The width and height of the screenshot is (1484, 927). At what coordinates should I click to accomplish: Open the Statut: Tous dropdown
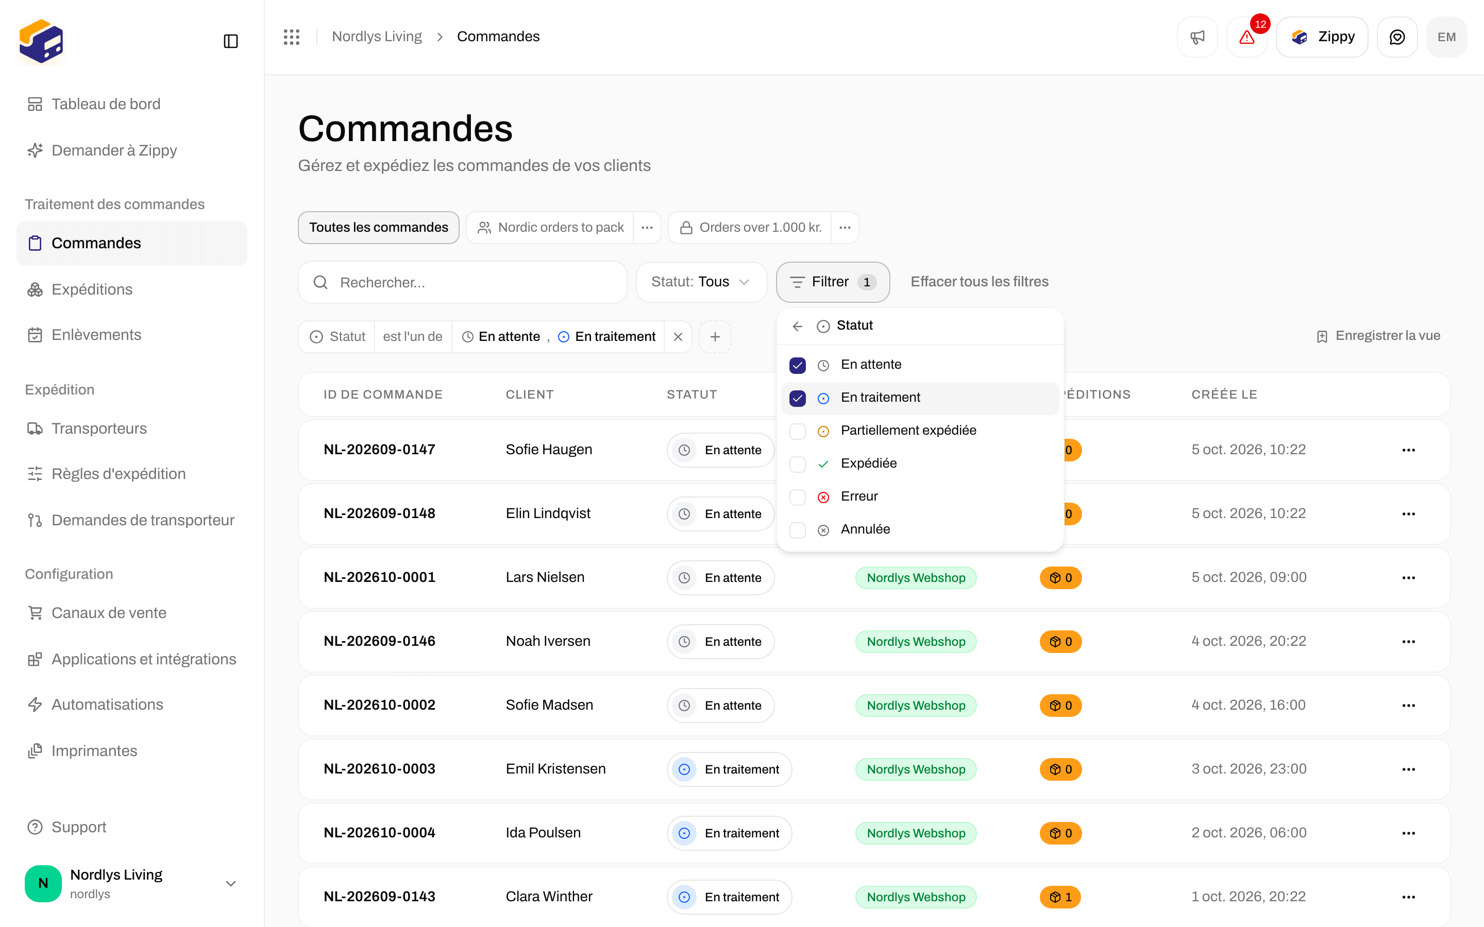pos(701,282)
